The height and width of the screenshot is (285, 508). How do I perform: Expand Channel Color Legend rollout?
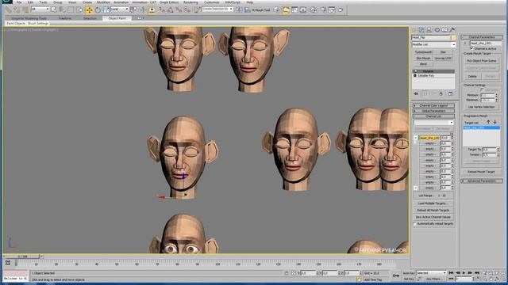click(433, 105)
